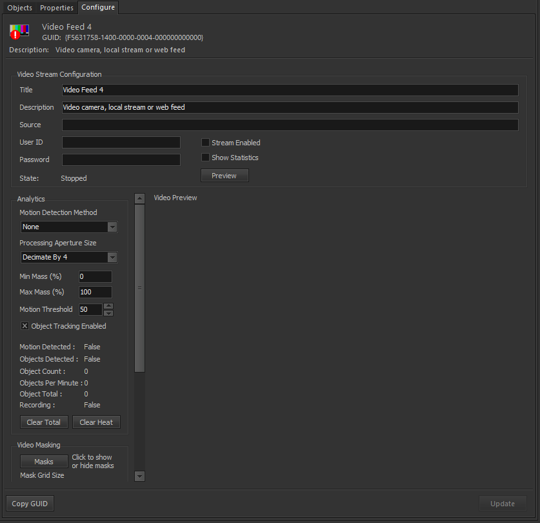Click into the Title input field

coord(290,90)
